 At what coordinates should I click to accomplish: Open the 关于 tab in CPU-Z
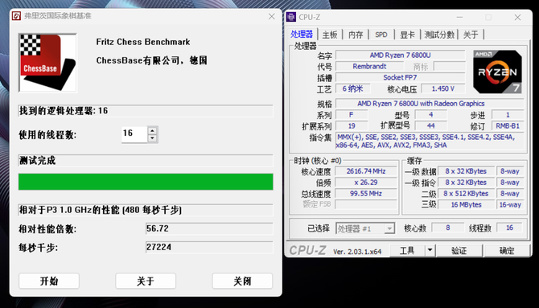[x=471, y=35]
